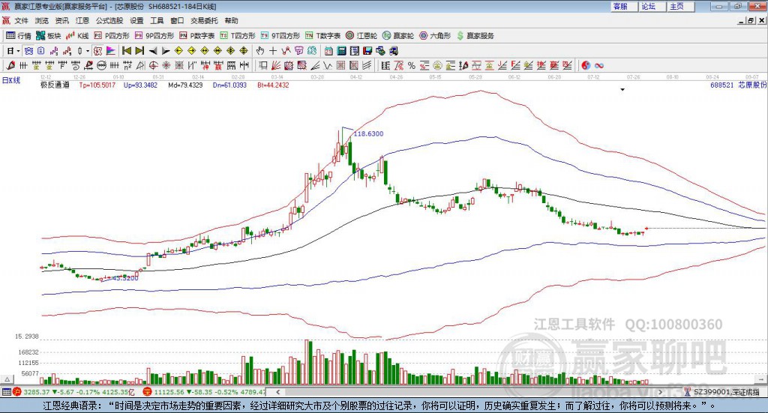Select the circled 金 golden ratio tool

coord(437,65)
